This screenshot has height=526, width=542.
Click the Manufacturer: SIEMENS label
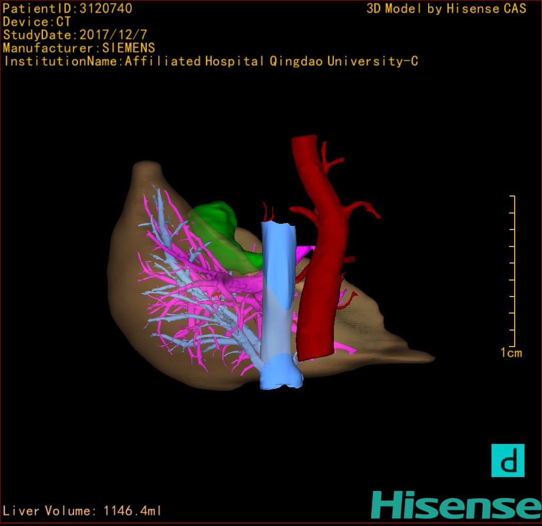(x=79, y=48)
